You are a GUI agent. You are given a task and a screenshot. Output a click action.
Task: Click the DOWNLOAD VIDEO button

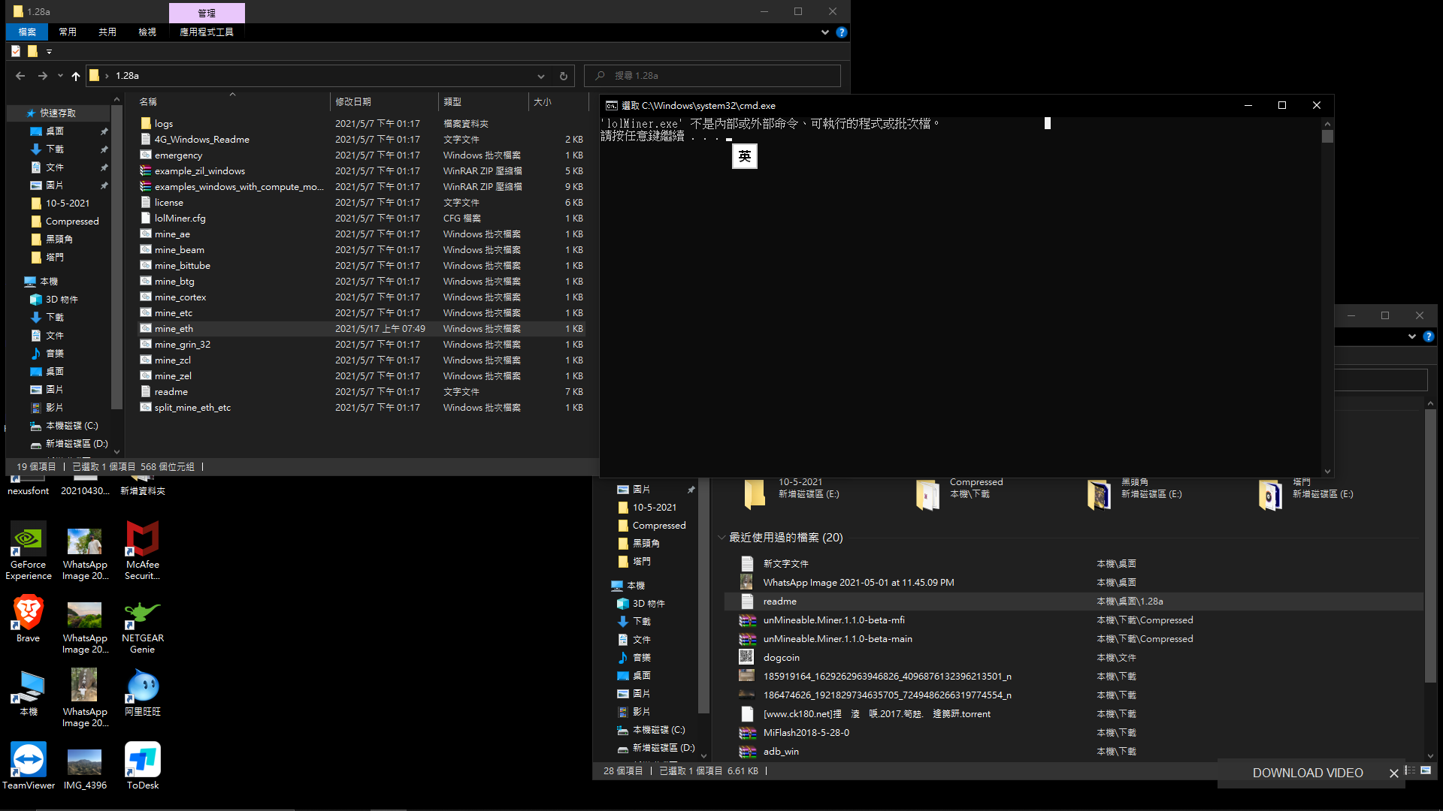coord(1308,773)
